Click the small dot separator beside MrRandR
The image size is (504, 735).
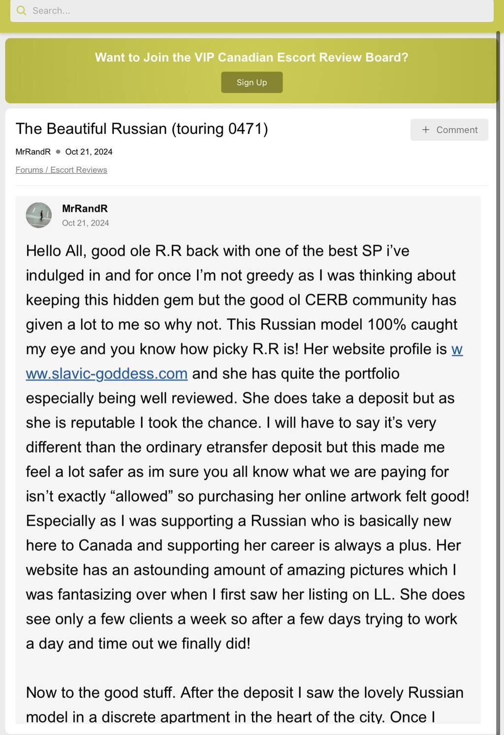pos(58,152)
